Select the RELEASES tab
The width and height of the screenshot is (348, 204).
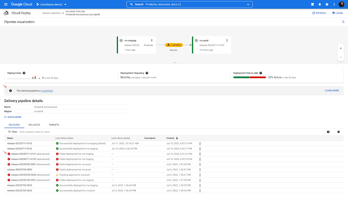pyautogui.click(x=14, y=125)
